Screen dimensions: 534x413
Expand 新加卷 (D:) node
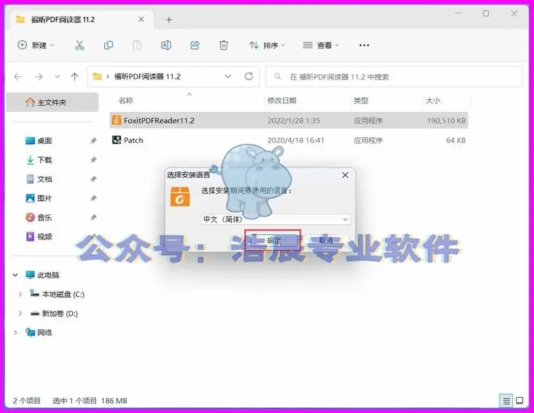(x=20, y=313)
